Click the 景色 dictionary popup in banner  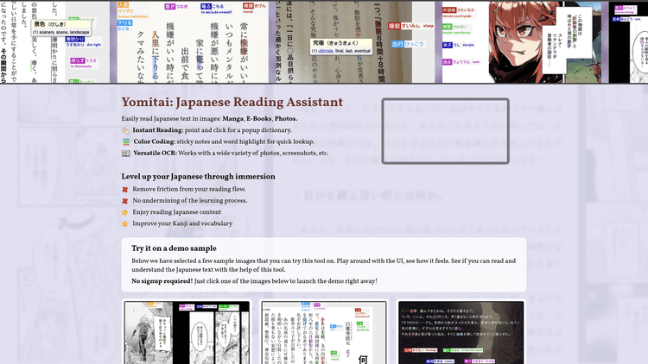pos(61,28)
